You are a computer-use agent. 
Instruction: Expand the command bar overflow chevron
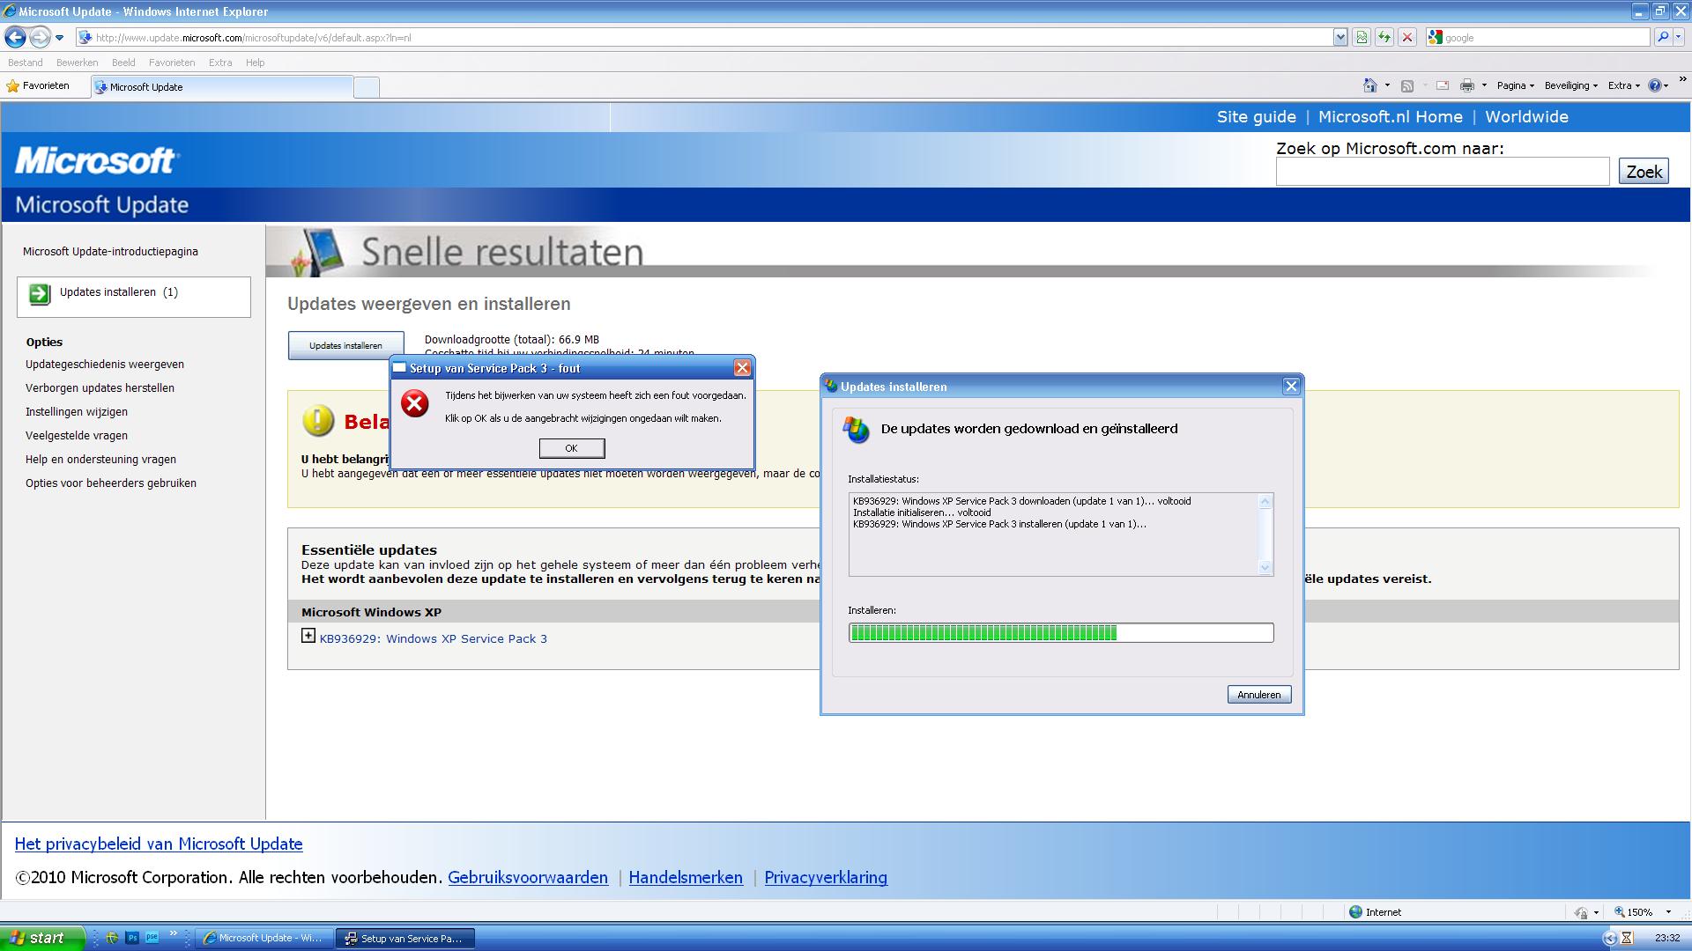tap(1682, 79)
